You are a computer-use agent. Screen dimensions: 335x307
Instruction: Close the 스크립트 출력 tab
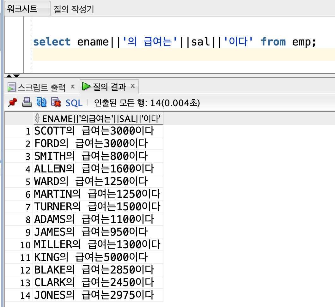click(73, 87)
